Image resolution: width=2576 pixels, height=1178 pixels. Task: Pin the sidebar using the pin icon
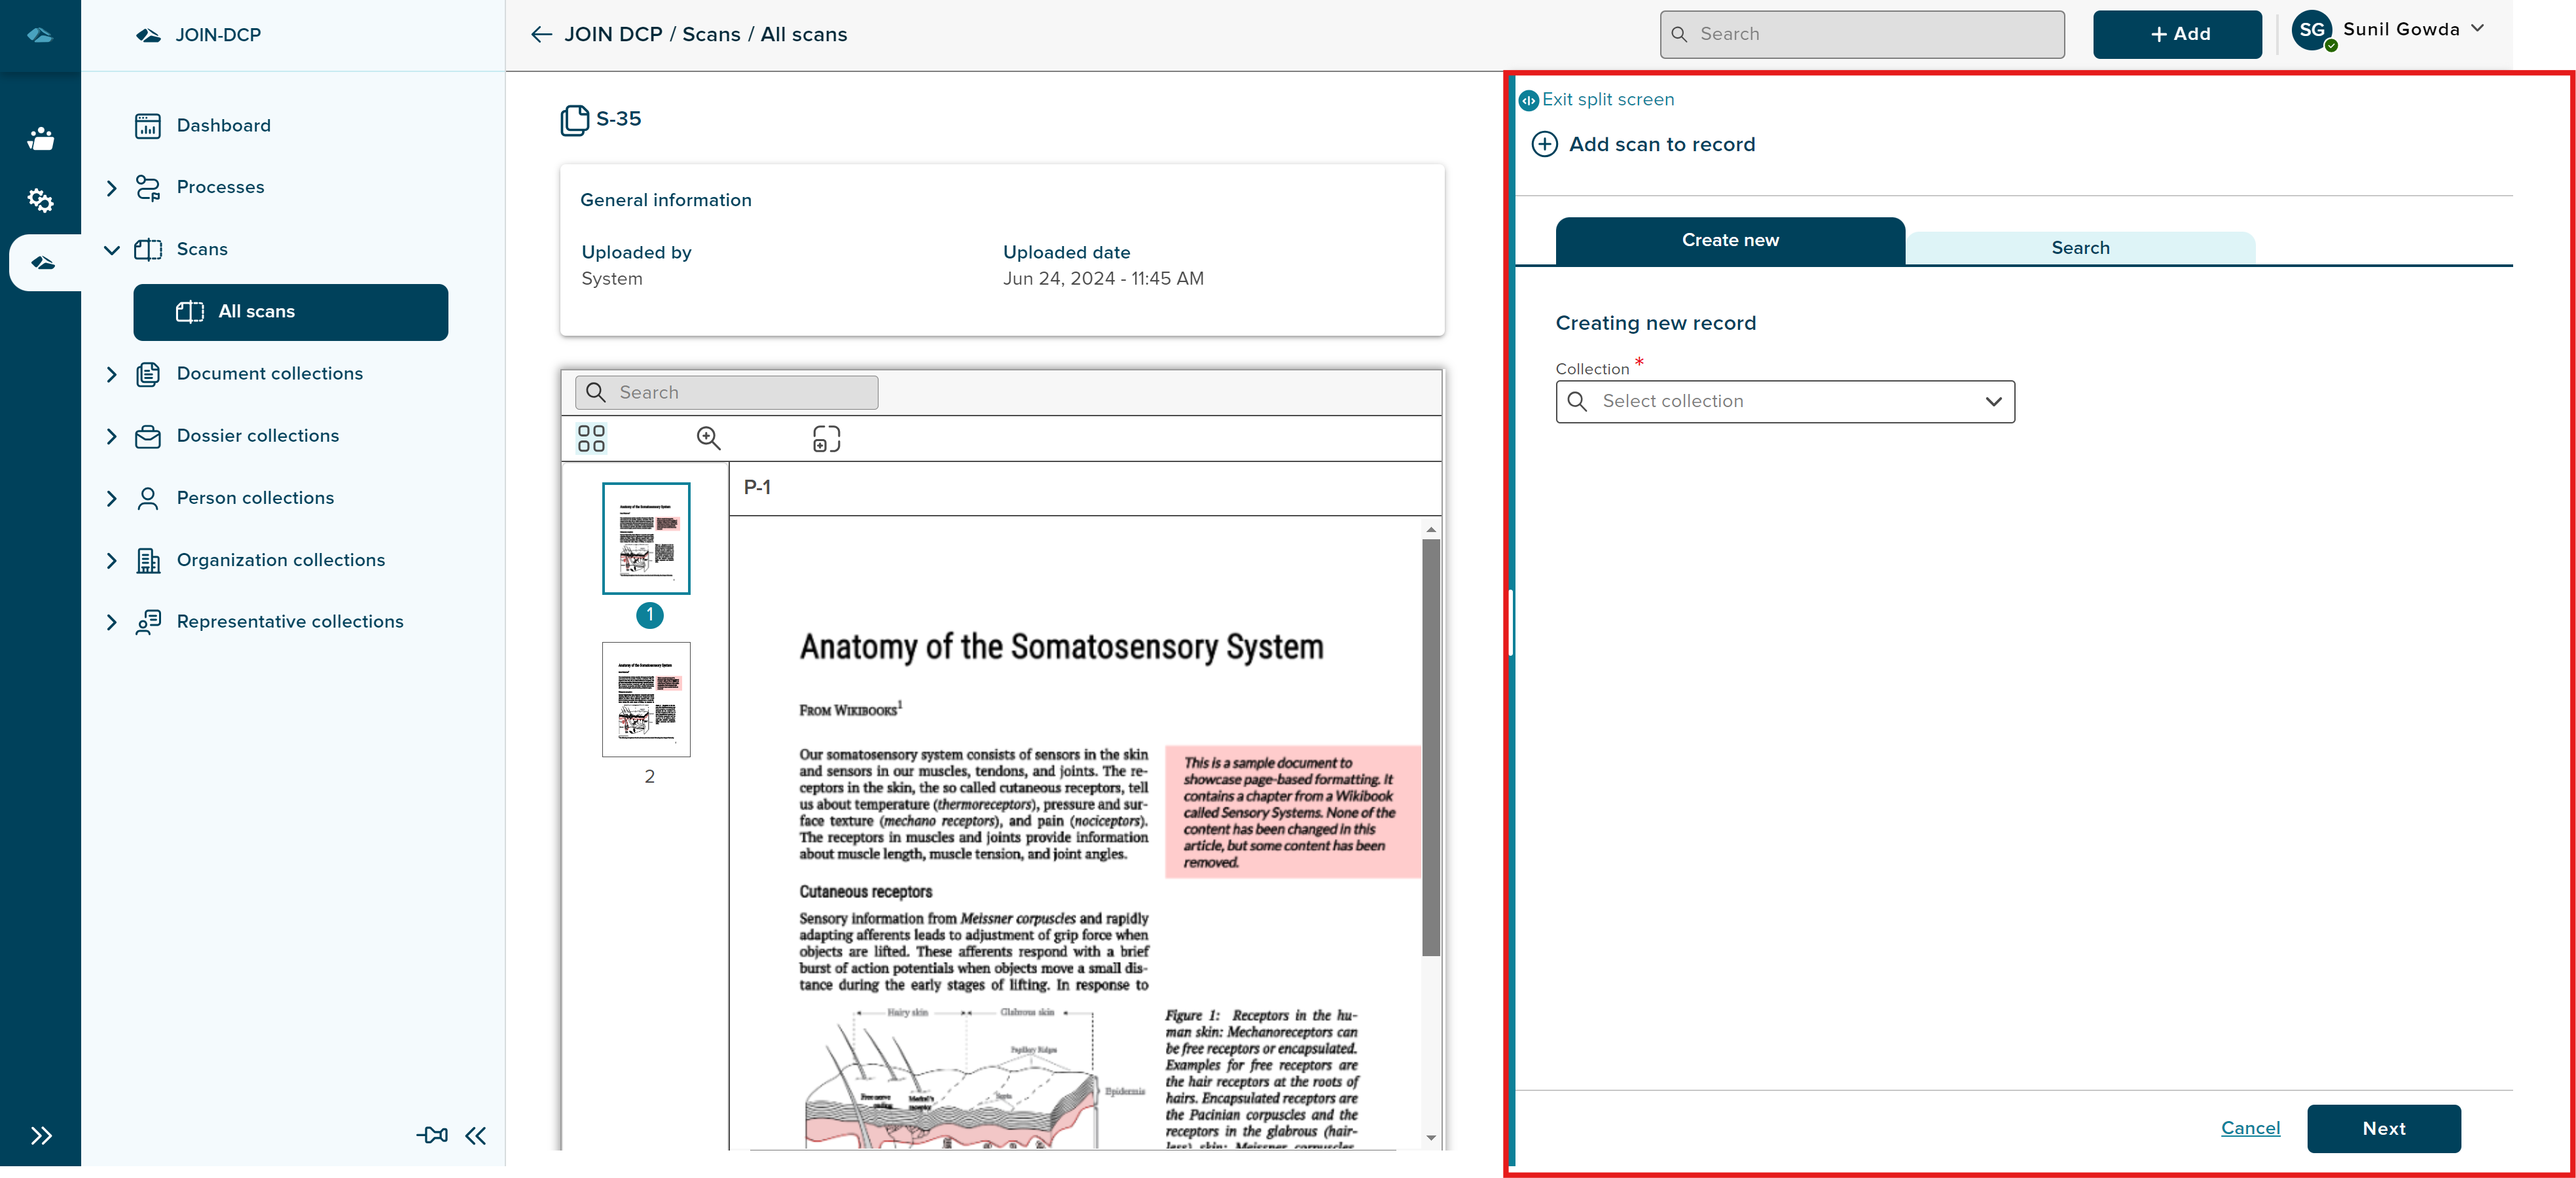pos(432,1135)
